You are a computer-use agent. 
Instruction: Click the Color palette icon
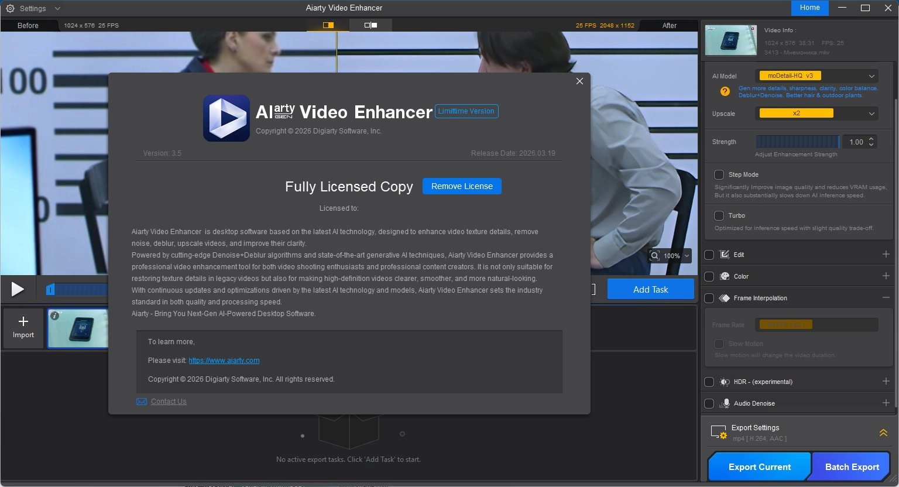(x=724, y=276)
